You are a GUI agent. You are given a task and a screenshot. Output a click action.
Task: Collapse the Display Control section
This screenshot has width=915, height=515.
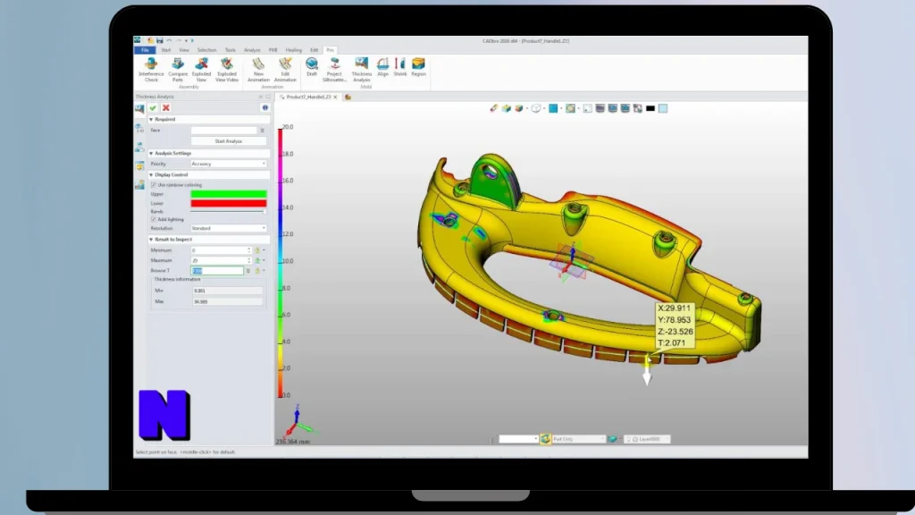point(151,175)
